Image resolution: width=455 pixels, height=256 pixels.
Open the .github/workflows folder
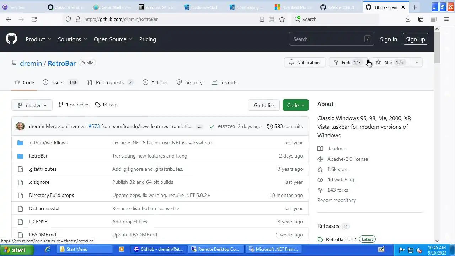pyautogui.click(x=48, y=143)
